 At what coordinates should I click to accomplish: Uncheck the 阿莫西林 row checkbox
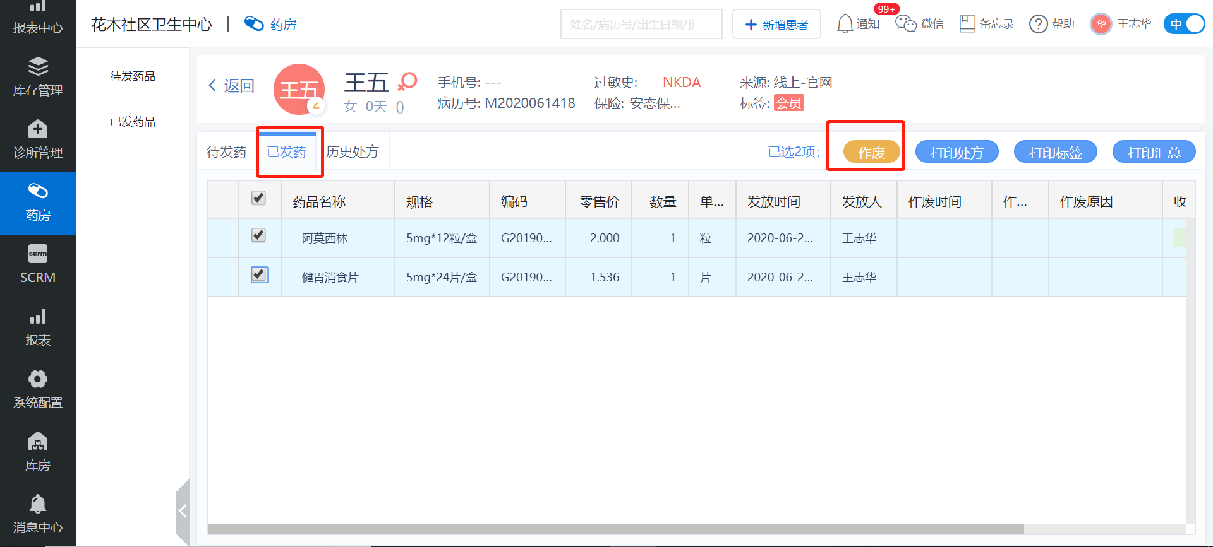tap(258, 235)
